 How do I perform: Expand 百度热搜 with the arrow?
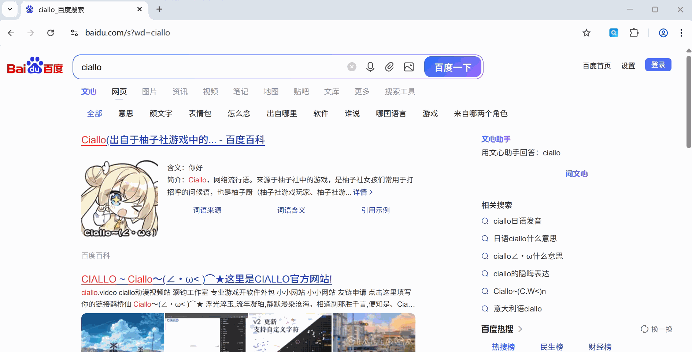521,329
